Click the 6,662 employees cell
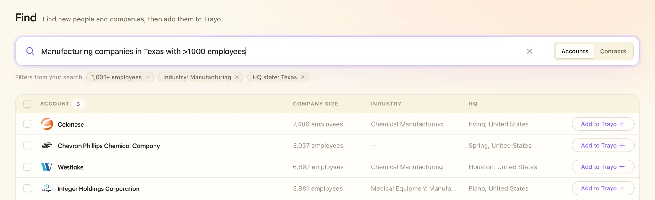The width and height of the screenshot is (655, 200). tap(318, 167)
